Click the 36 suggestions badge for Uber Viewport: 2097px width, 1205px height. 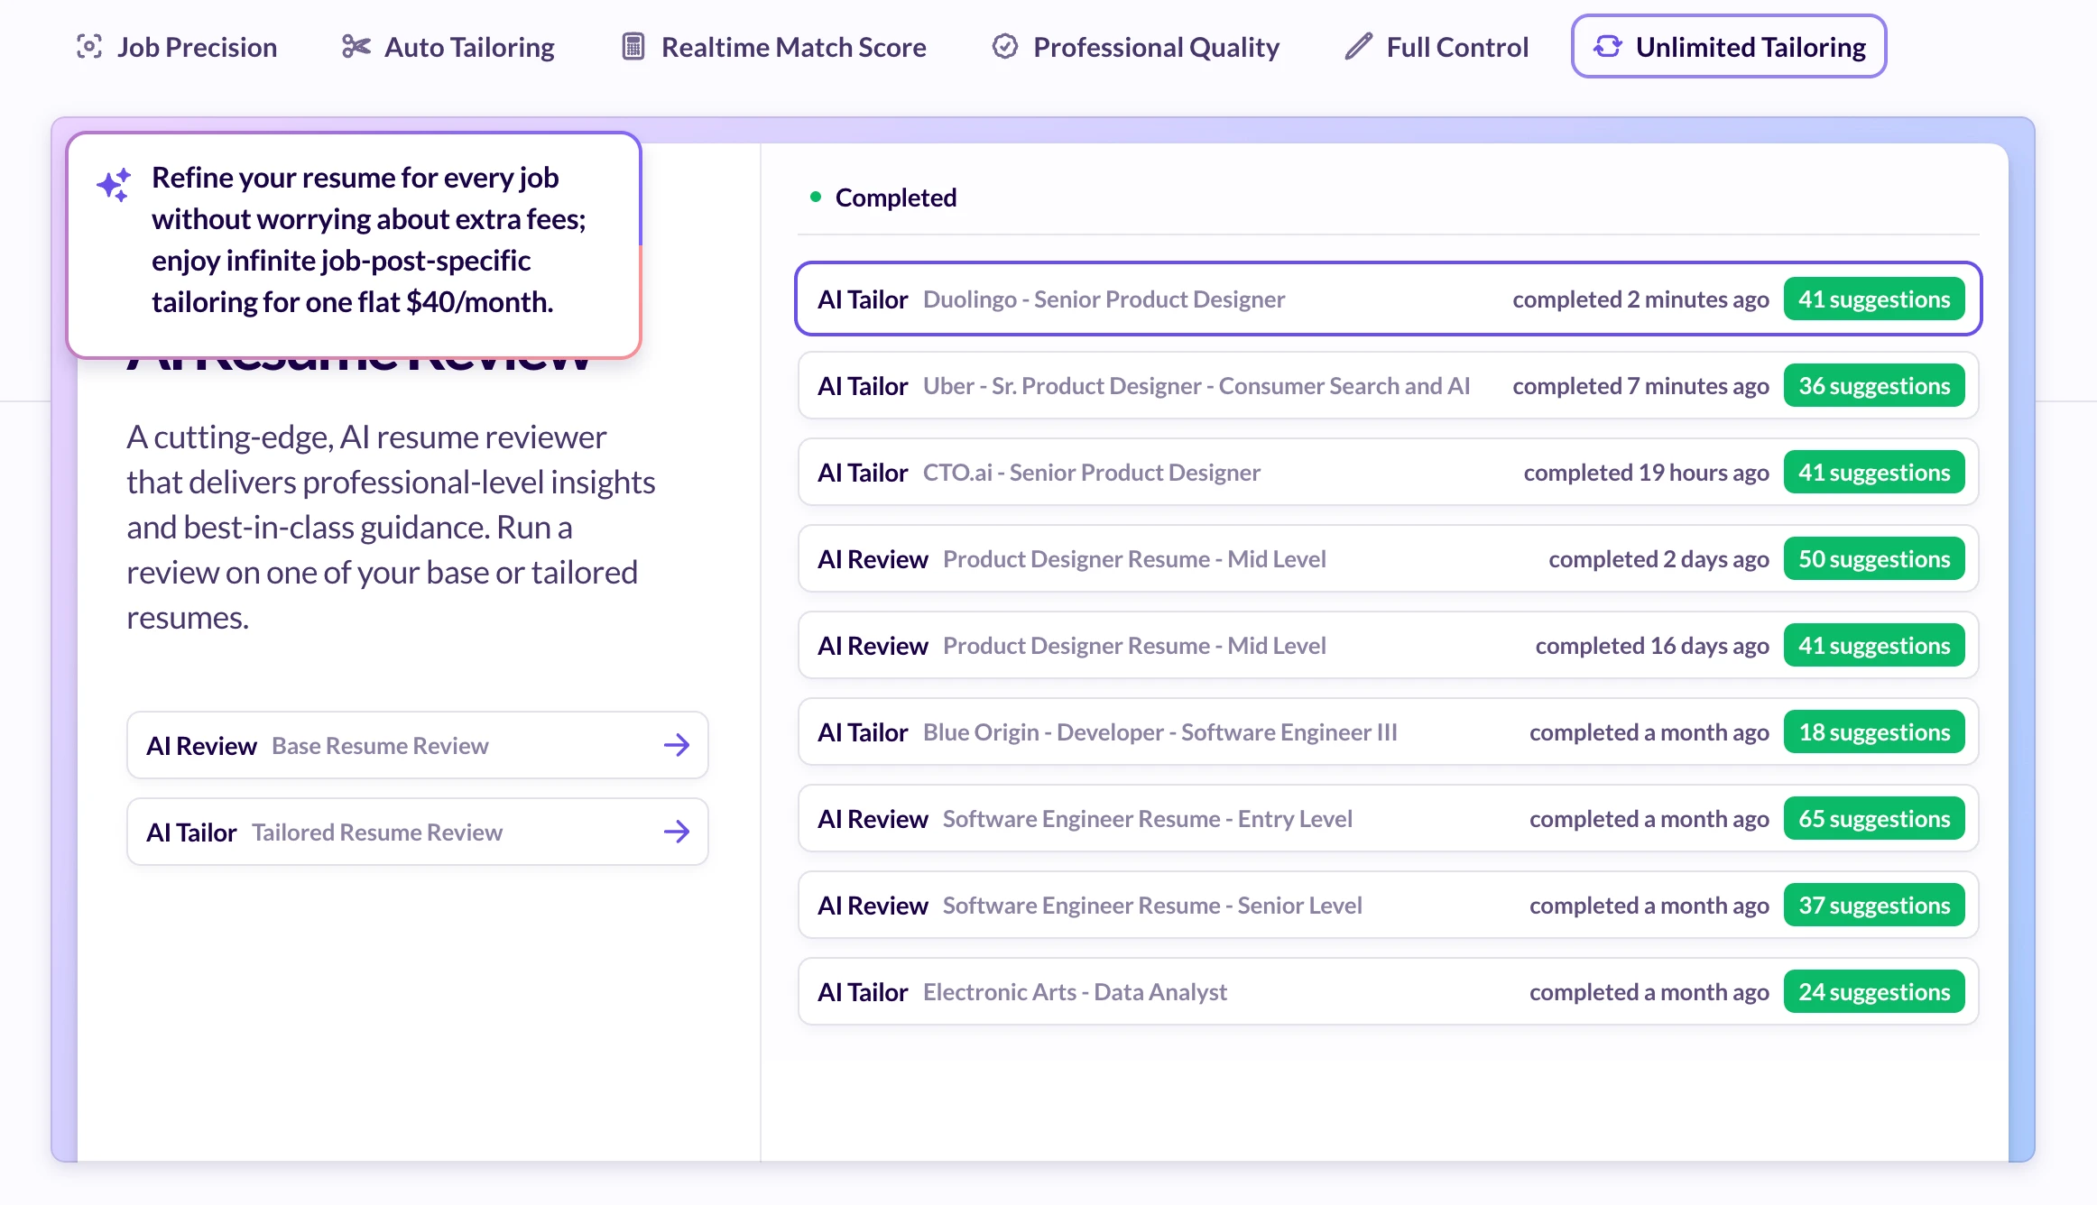click(1873, 386)
